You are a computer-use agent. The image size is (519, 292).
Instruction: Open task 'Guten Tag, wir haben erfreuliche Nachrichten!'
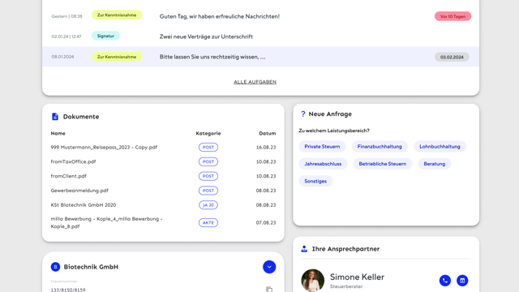(x=220, y=16)
